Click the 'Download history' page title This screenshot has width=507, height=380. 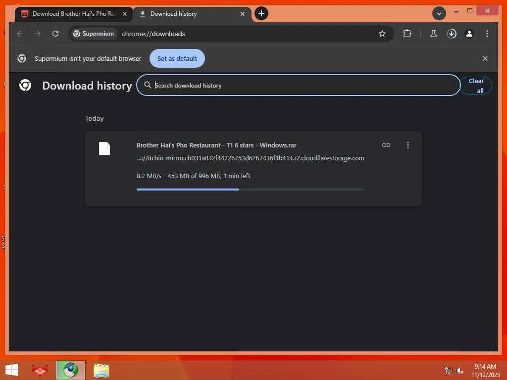[87, 86]
